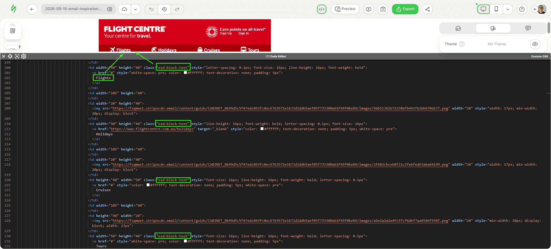This screenshot has width=551, height=249.
Task: Open the modules panel icon on left
Action: (x=13, y=31)
